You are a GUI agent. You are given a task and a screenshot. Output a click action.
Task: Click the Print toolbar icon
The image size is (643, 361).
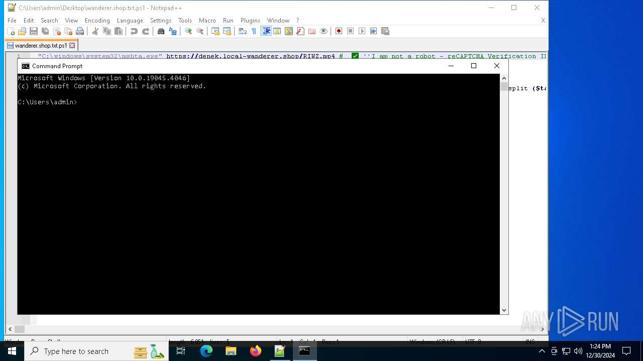coord(80,31)
